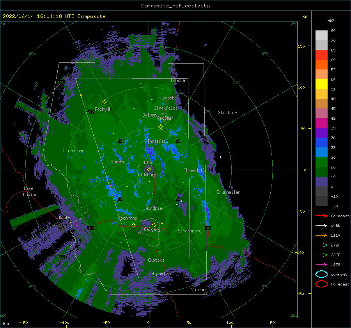Click the RockyMH label
Screen dimensions: 351x328
pyautogui.click(x=103, y=109)
